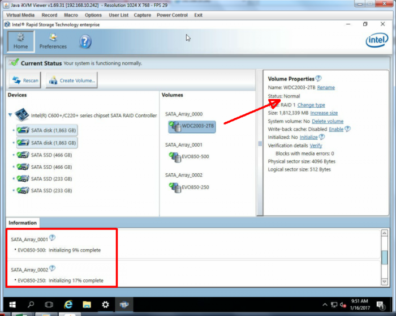Select the first SATA disk (1,863 GB)

(47, 130)
